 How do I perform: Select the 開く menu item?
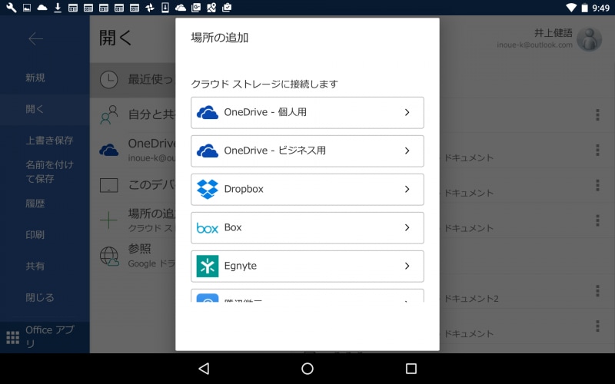[x=35, y=109]
